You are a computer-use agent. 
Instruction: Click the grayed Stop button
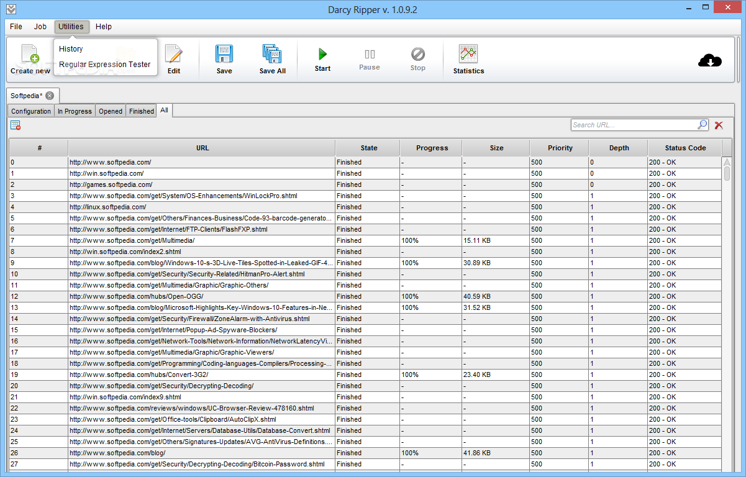[418, 60]
